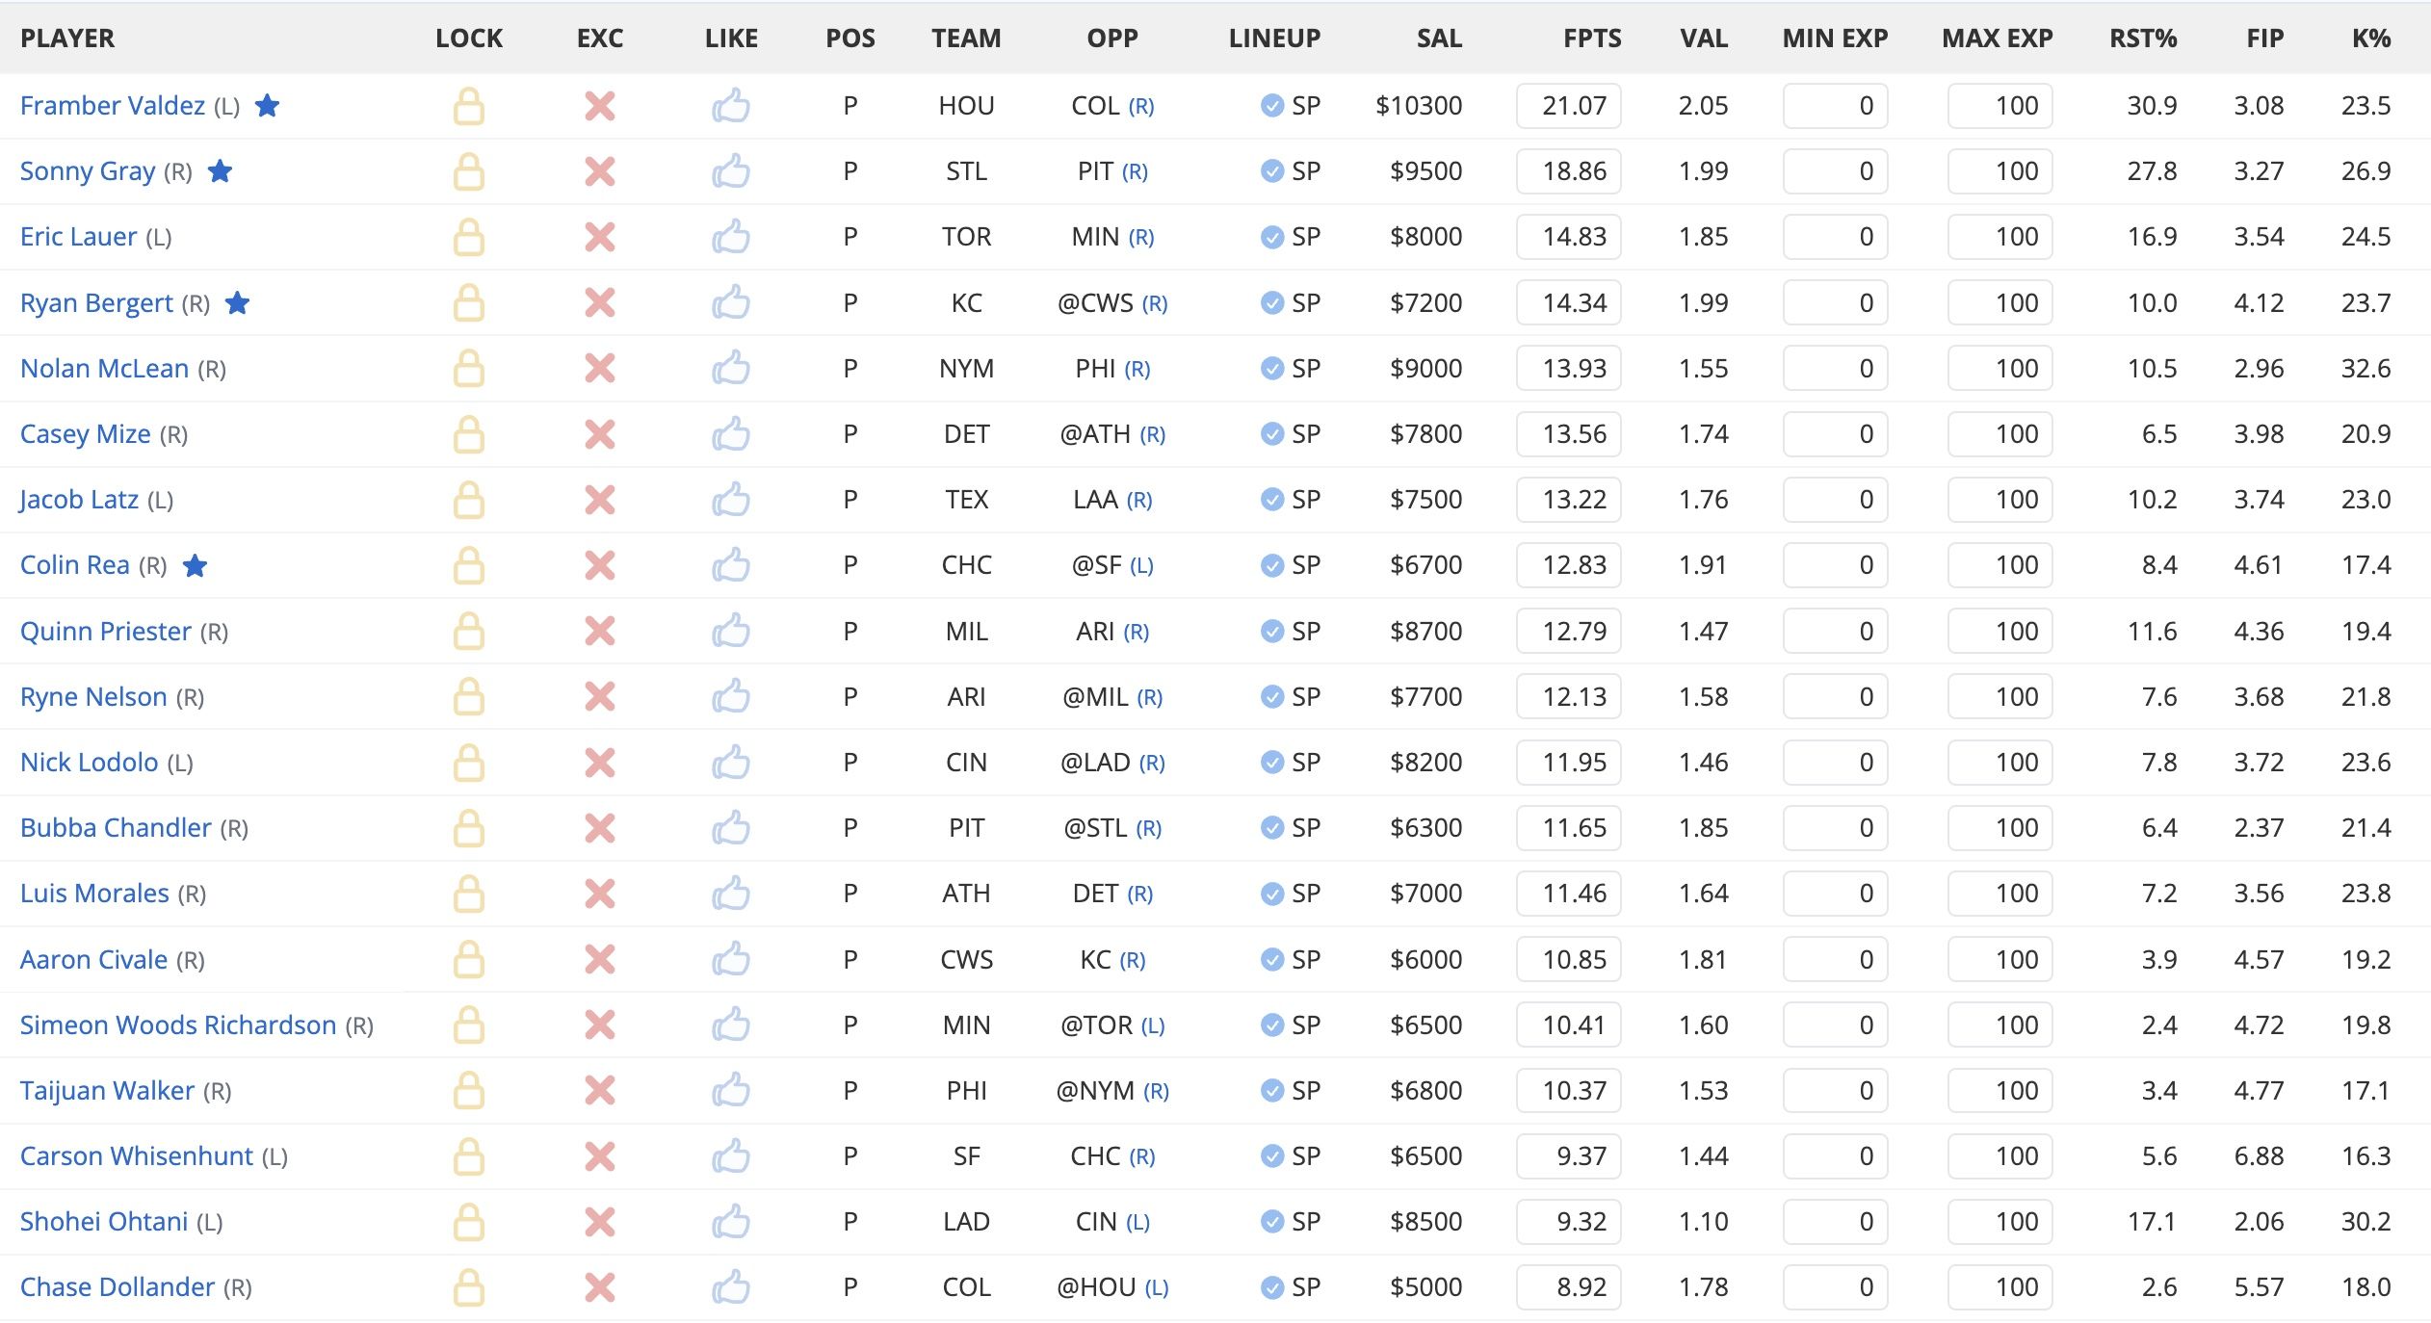2431x1323 pixels.
Task: Click the star beside Framber Valdez
Action: click(267, 105)
